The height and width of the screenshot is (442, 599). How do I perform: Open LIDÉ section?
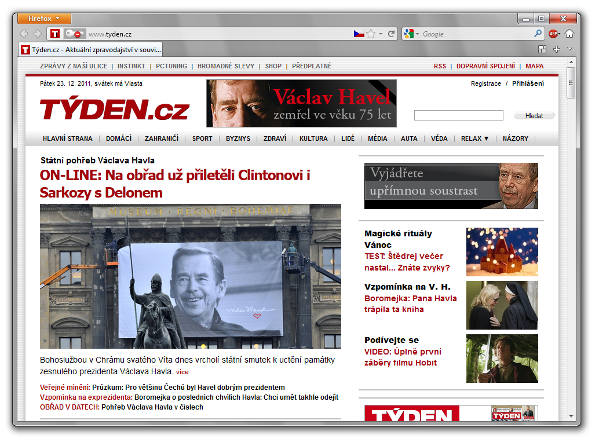coord(348,138)
